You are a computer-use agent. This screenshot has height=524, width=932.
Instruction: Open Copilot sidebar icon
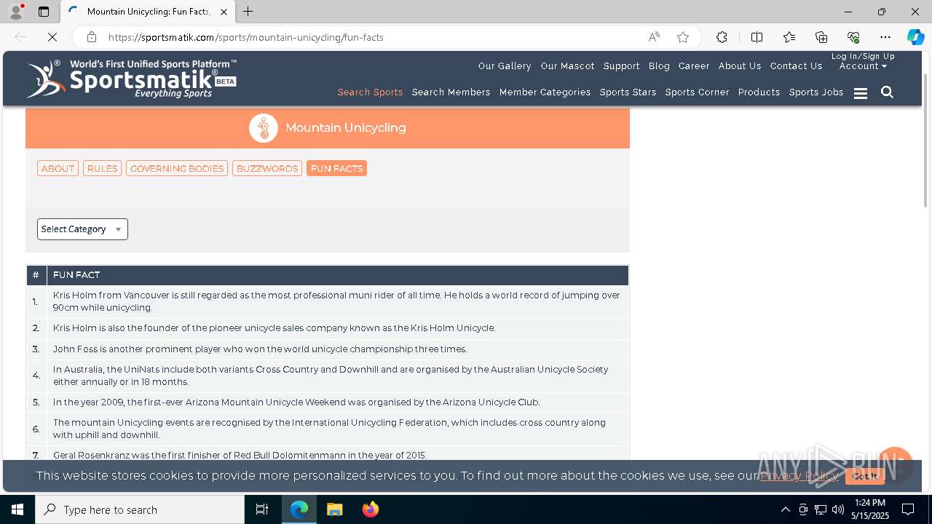point(915,37)
